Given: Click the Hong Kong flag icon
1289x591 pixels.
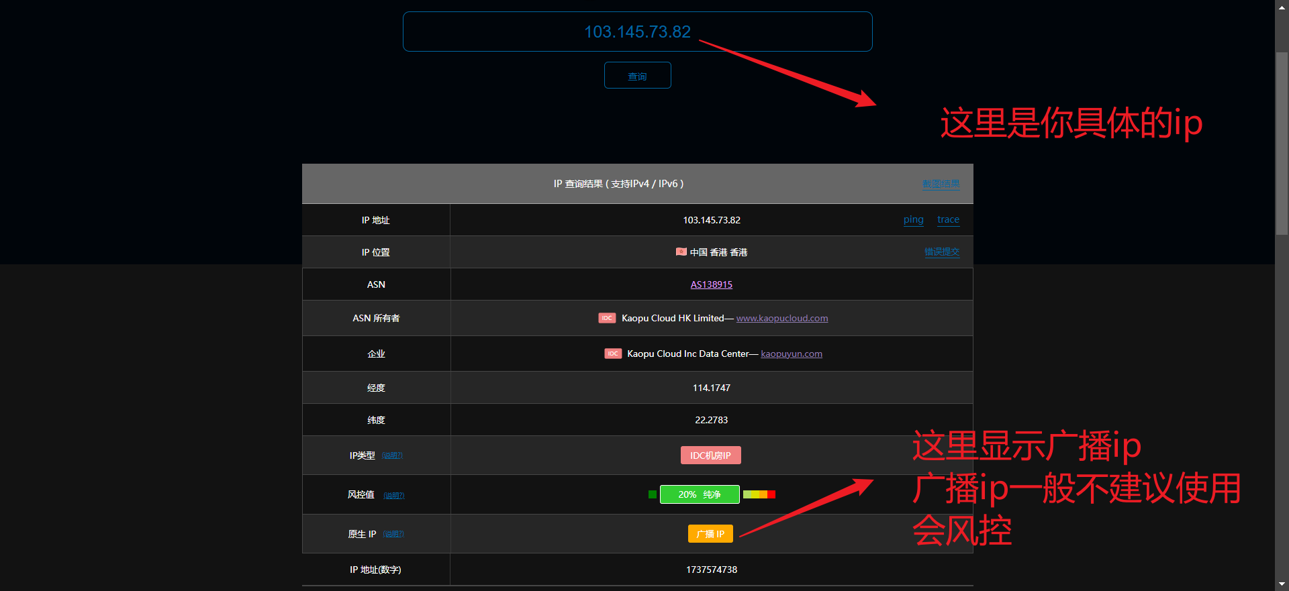Looking at the screenshot, I should [681, 252].
